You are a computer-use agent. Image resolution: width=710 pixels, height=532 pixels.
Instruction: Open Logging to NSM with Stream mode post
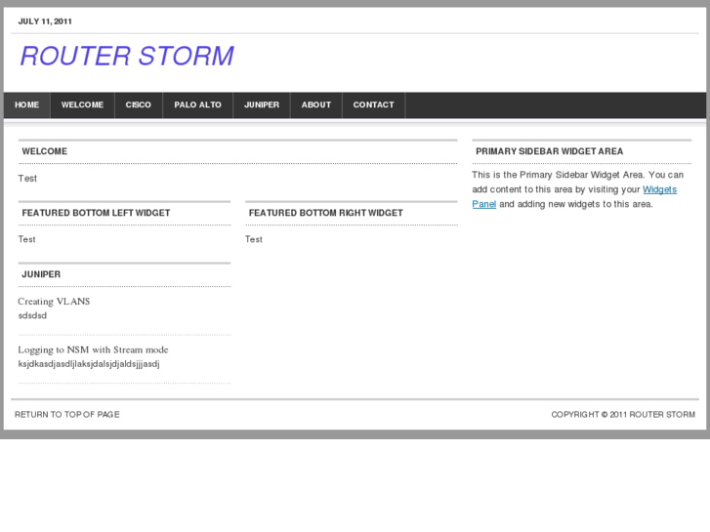point(93,350)
